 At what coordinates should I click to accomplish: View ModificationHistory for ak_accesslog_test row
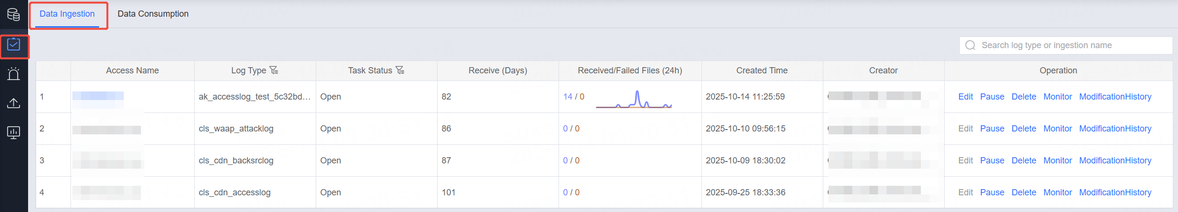coord(1115,97)
